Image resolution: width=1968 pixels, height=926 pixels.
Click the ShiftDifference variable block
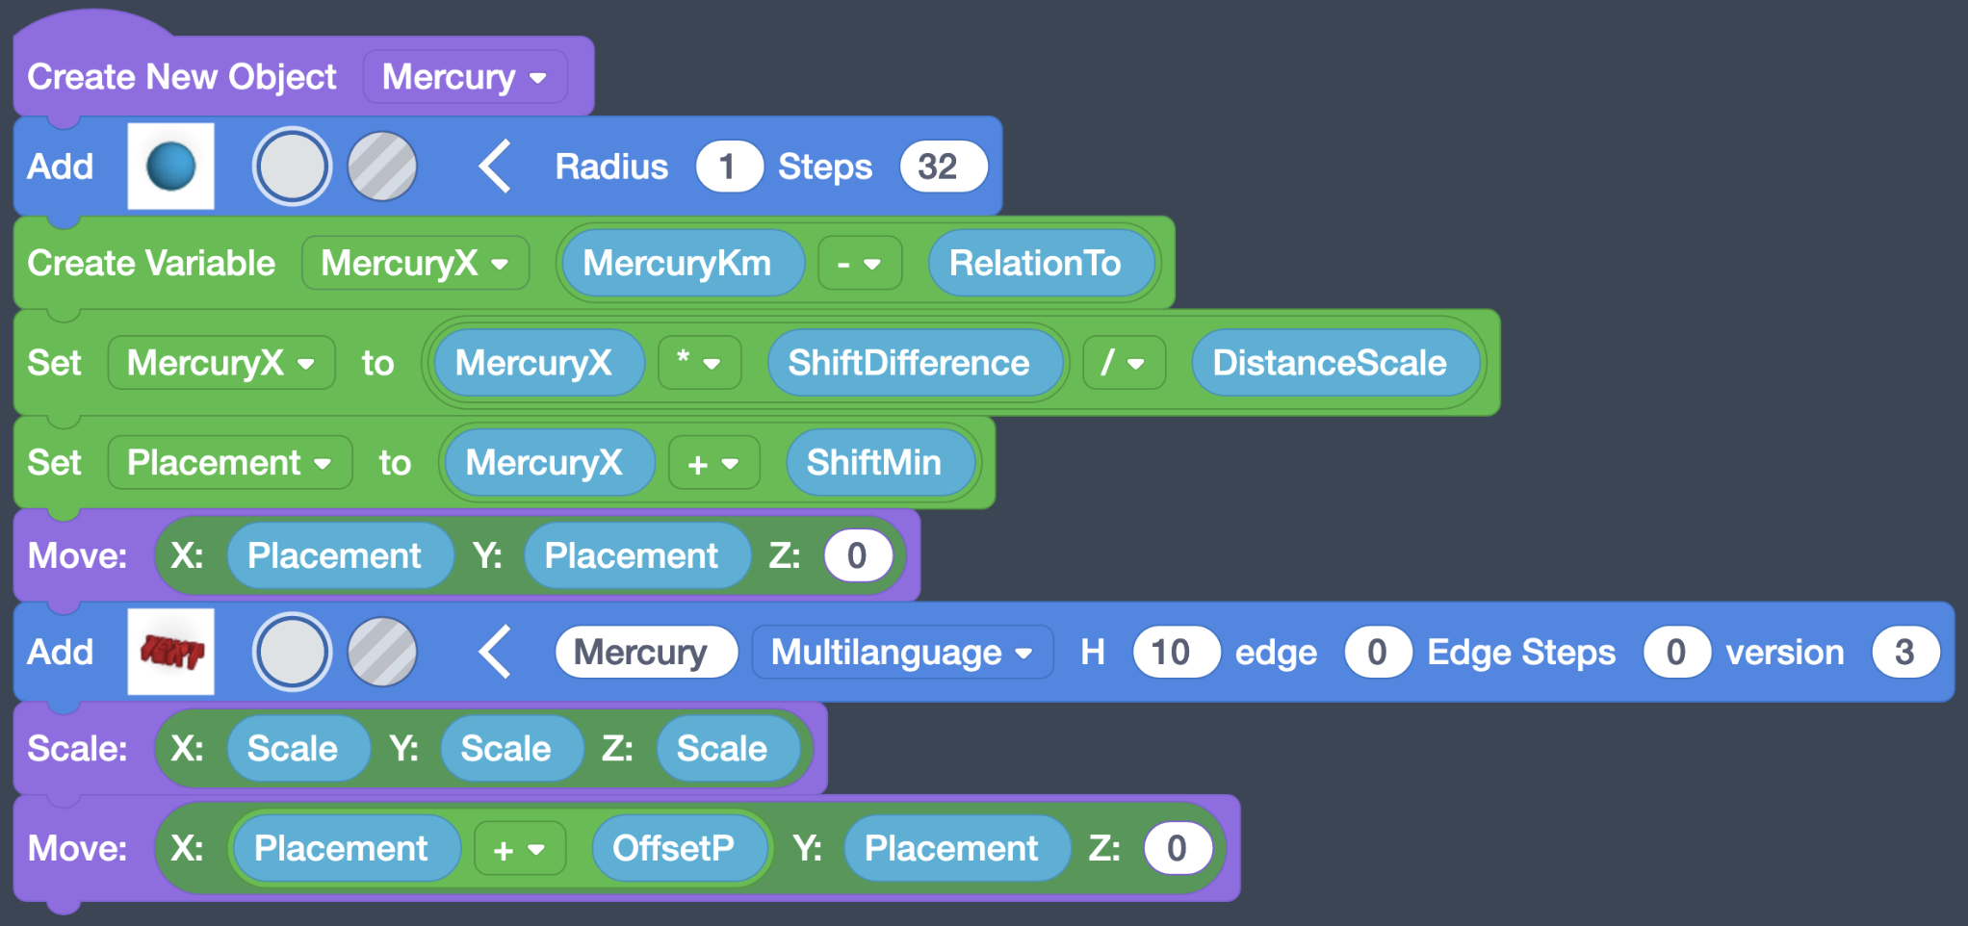(915, 362)
